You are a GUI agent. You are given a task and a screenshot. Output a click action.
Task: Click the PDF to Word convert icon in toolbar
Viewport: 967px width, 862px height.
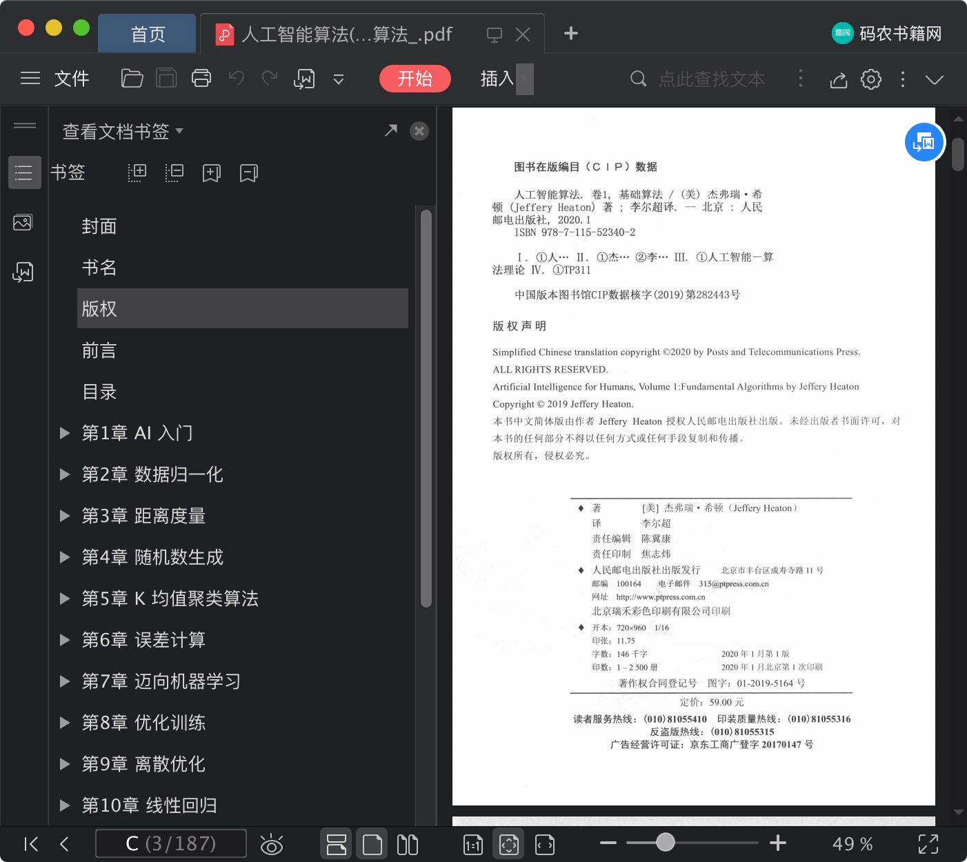click(x=304, y=79)
